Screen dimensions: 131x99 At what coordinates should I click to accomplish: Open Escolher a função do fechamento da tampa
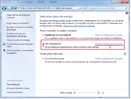[x=17, y=35]
